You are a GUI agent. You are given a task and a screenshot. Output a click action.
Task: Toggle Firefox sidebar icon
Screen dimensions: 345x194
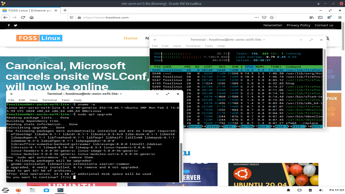[x=320, y=17]
